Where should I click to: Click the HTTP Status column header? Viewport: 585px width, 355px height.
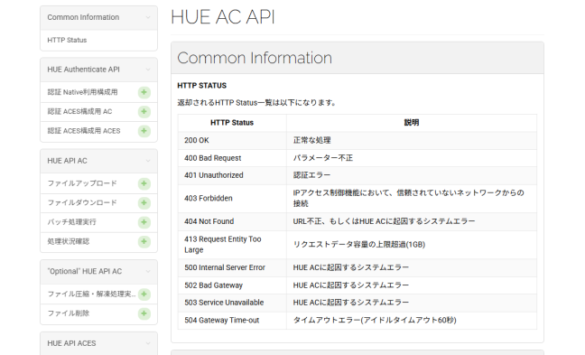(x=232, y=123)
